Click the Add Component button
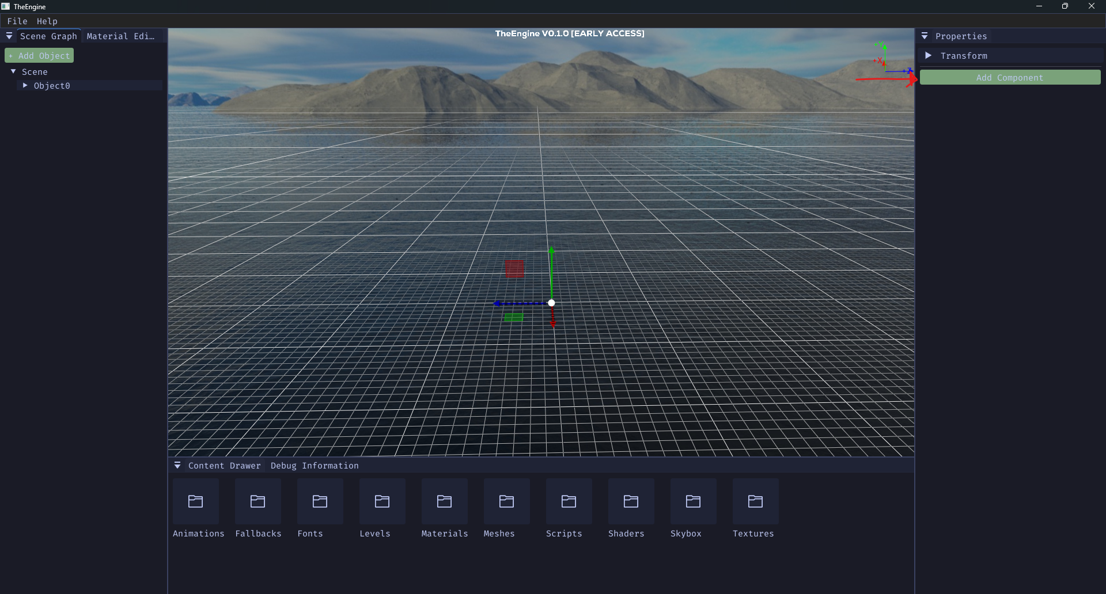The height and width of the screenshot is (594, 1106). point(1010,78)
